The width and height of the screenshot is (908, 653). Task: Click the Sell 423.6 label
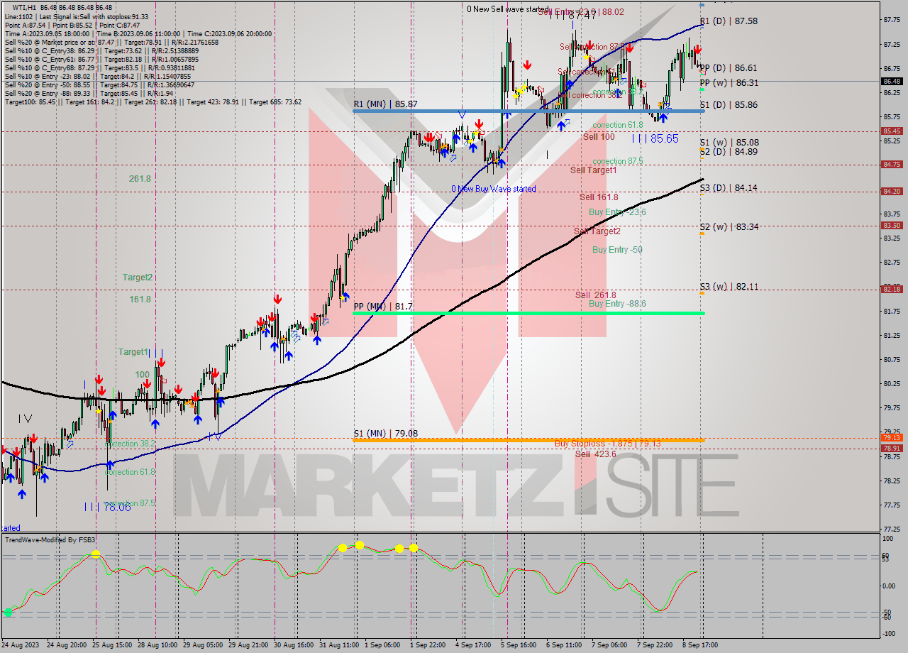tap(596, 454)
